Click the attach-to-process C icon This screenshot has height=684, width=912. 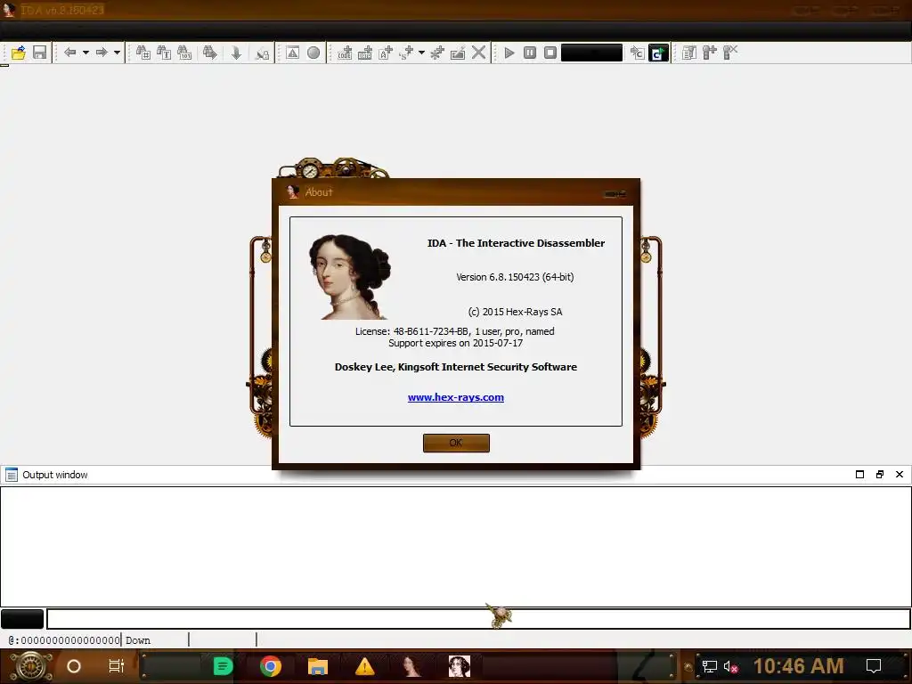click(x=638, y=53)
